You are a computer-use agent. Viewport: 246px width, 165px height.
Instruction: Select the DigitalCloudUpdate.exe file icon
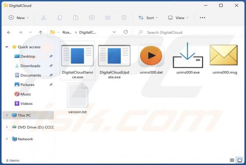point(114,55)
